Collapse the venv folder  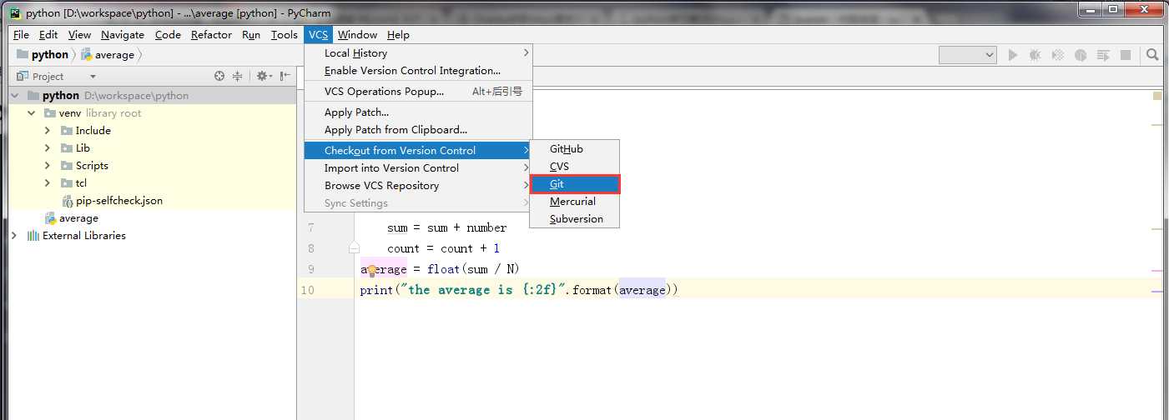31,113
